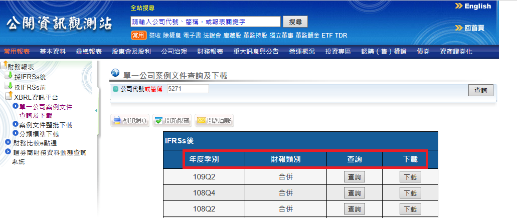Click the 公開資訊觀測站 site logo
Screen dimensions: 517x218
point(59,25)
